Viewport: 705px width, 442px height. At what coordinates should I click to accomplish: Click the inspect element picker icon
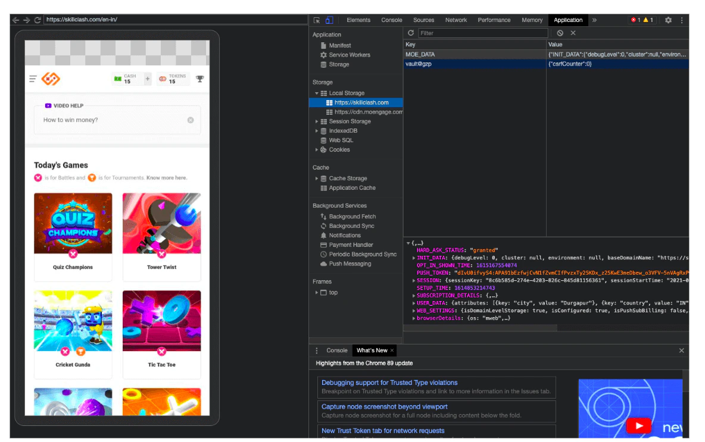coord(317,20)
